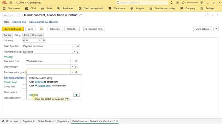Open the sections panel menu icon

(x=4, y=8)
